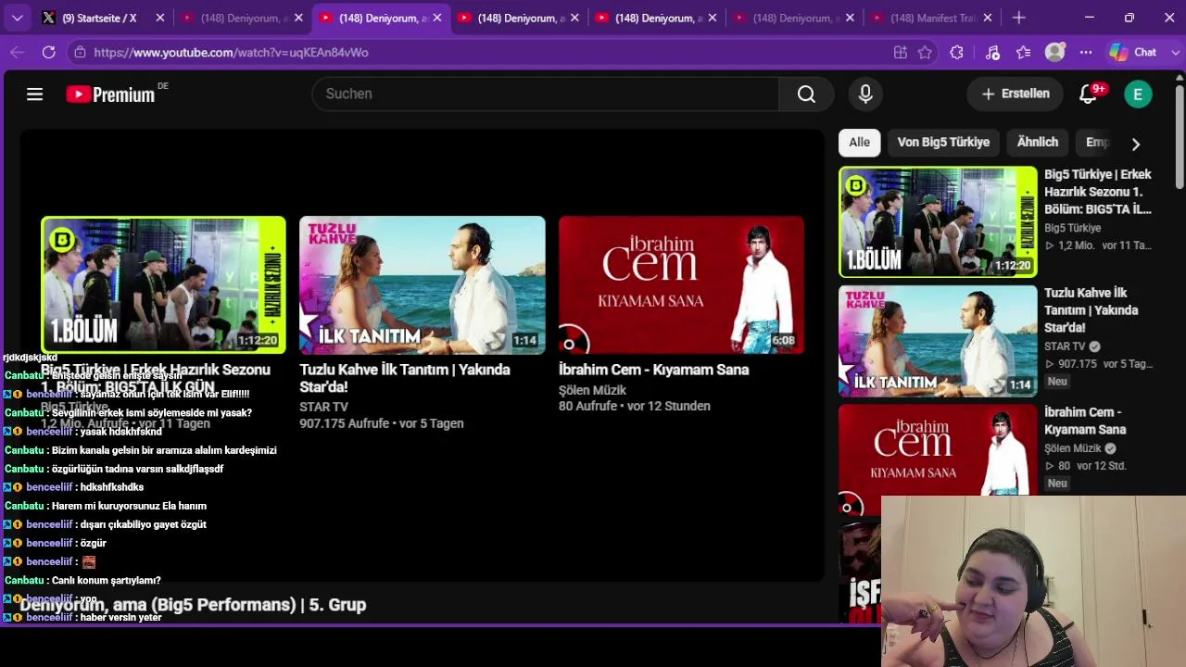Open the YouTube guide hamburger menu
This screenshot has height=667, width=1186.
(x=34, y=94)
